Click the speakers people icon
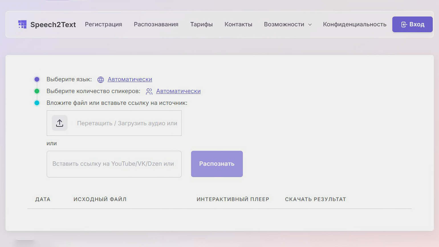 pos(149,91)
